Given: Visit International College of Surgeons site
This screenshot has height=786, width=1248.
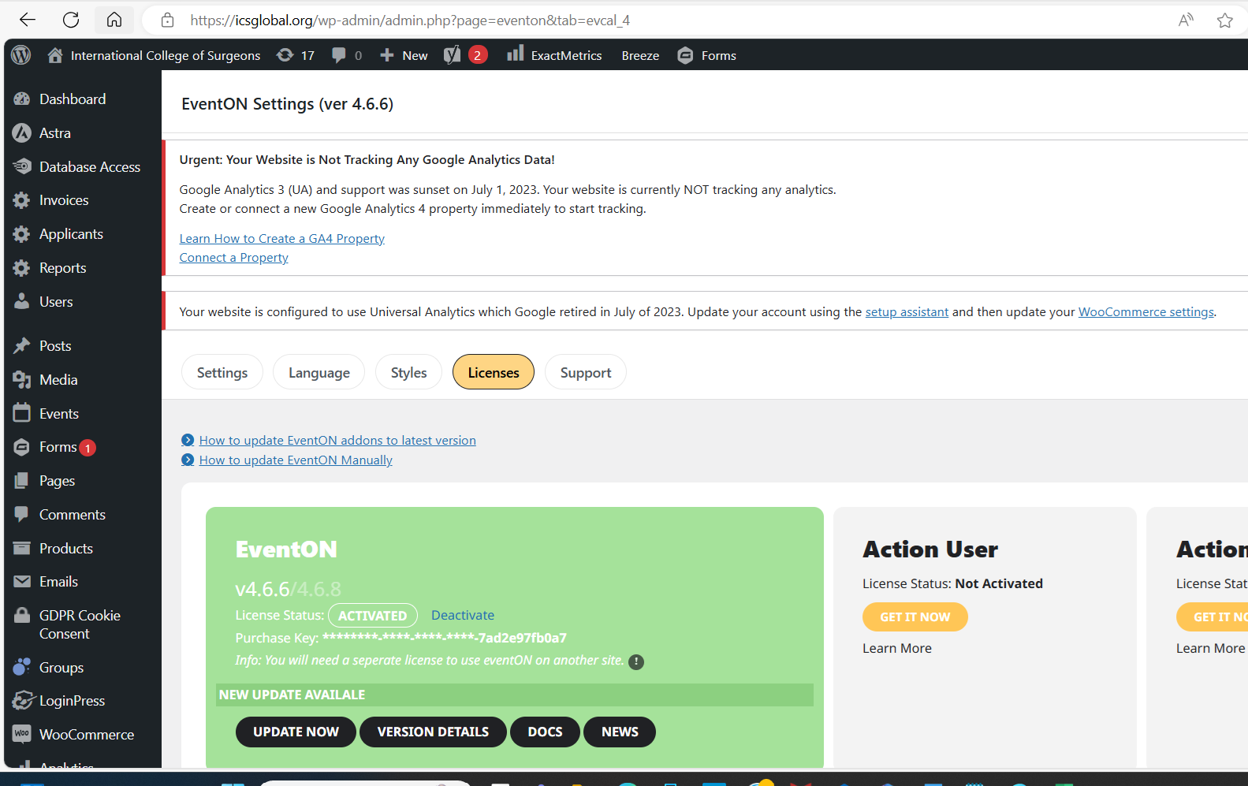Looking at the screenshot, I should [155, 55].
